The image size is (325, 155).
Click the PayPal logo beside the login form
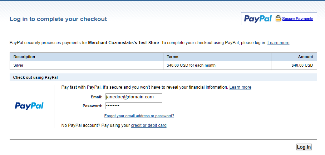[29, 106]
